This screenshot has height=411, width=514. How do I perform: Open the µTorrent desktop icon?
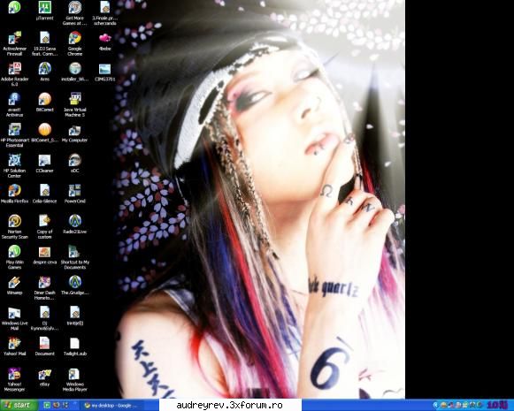(x=44, y=11)
